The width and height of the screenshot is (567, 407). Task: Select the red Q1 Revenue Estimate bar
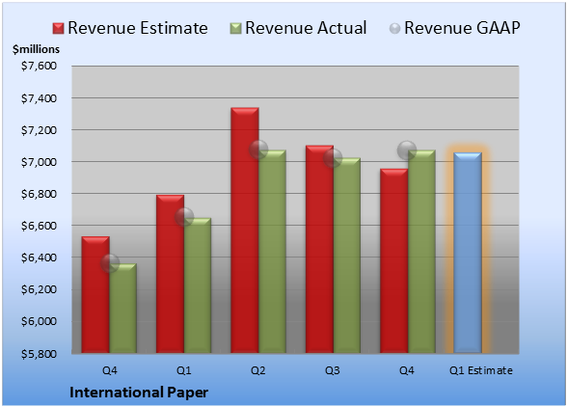(x=170, y=274)
